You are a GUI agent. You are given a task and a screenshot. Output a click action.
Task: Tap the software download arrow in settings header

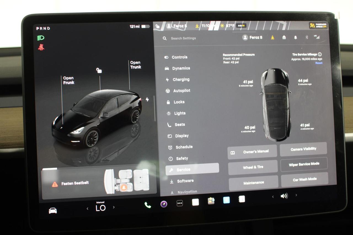click(x=272, y=37)
